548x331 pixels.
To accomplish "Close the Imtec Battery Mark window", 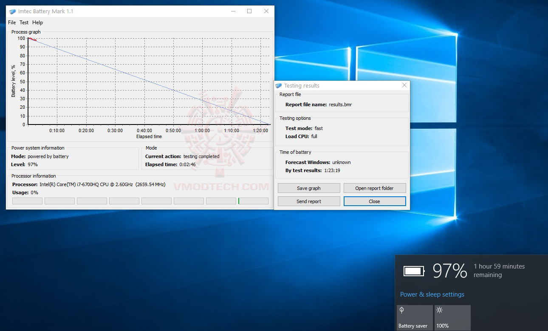I will (x=266, y=11).
